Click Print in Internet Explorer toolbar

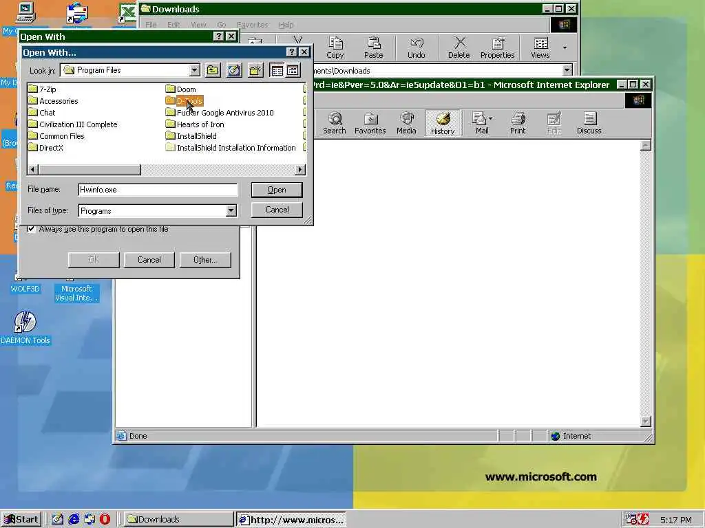[x=518, y=124]
